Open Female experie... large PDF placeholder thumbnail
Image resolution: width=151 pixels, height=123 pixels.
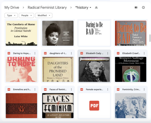[x=94, y=105]
